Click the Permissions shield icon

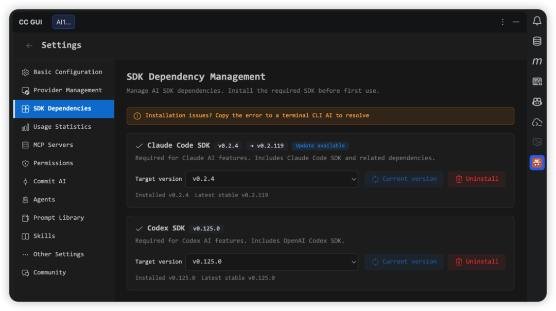click(x=25, y=163)
